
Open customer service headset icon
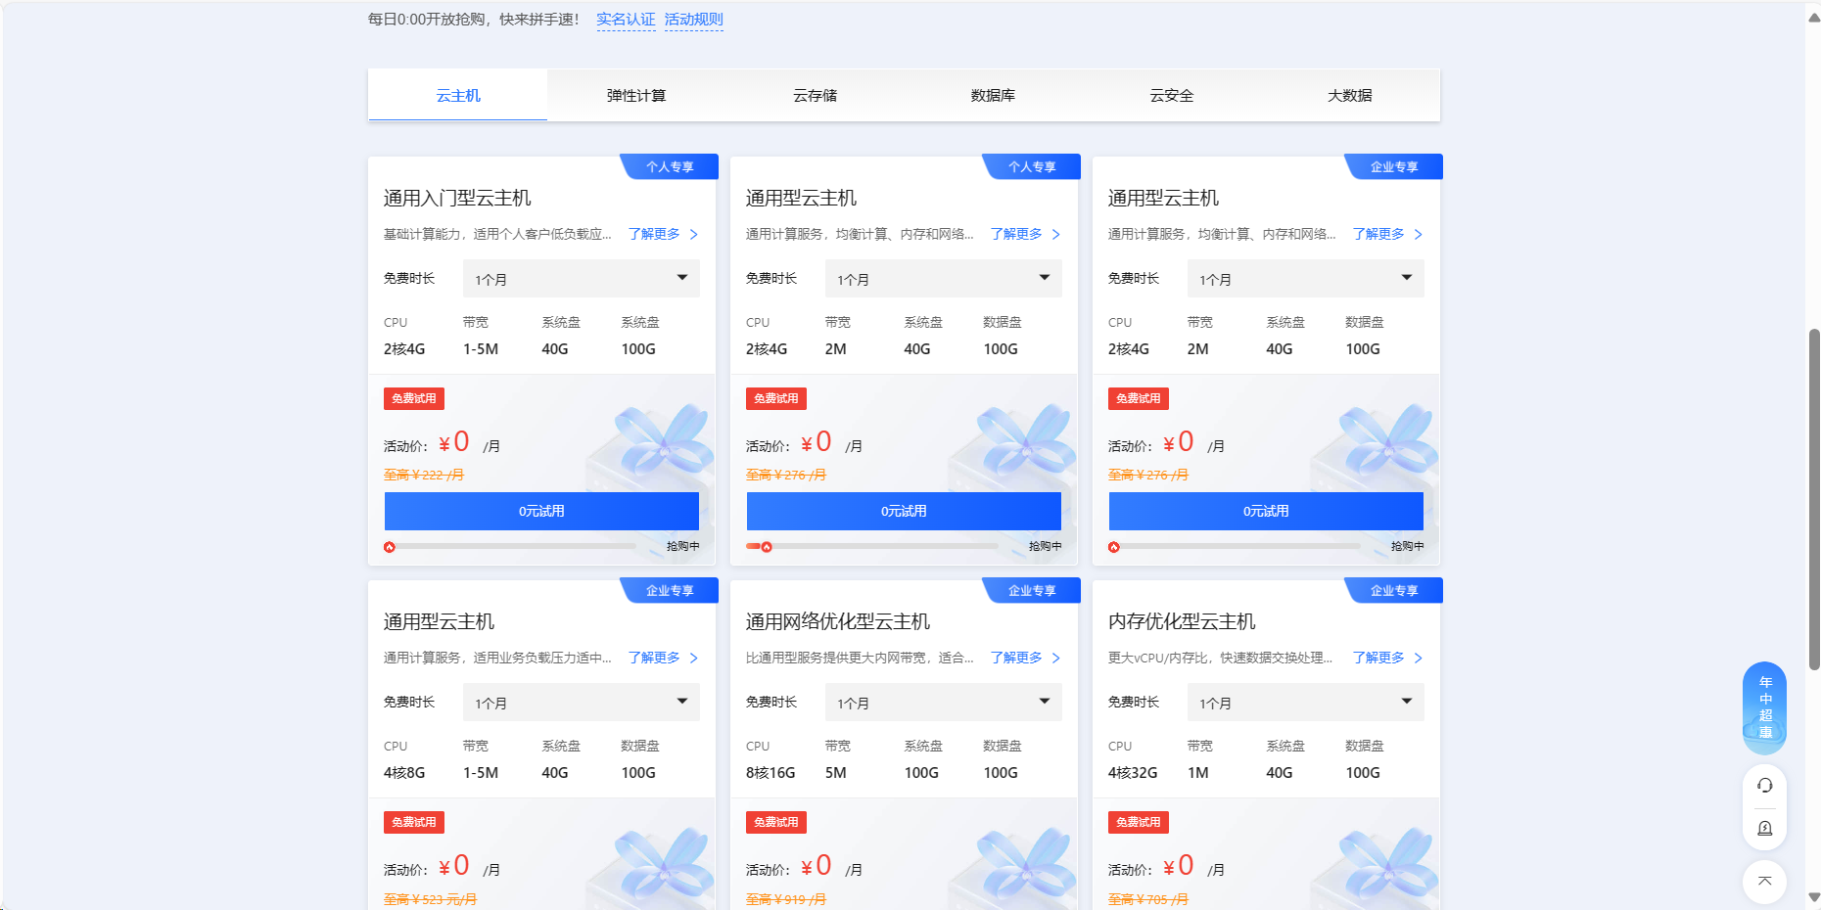[1764, 786]
